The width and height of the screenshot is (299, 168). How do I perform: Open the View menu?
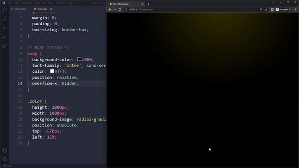pos(37,3)
